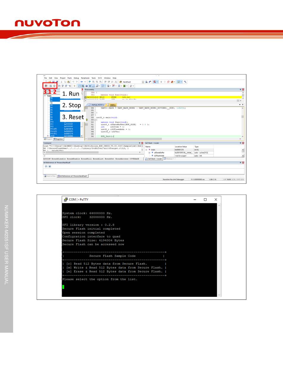Click the Show Next Statement arrow icon
This screenshot has width=283, height=367.
pos(74,86)
